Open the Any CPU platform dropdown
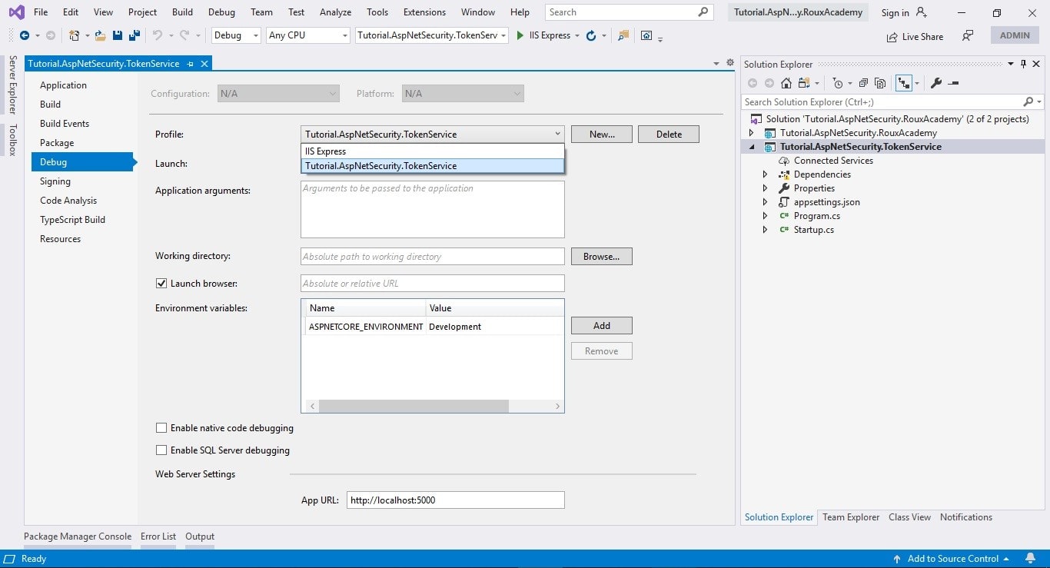This screenshot has height=568, width=1050. point(343,35)
